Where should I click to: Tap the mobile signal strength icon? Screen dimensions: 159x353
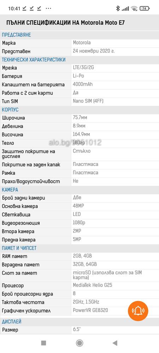pos(125,9)
